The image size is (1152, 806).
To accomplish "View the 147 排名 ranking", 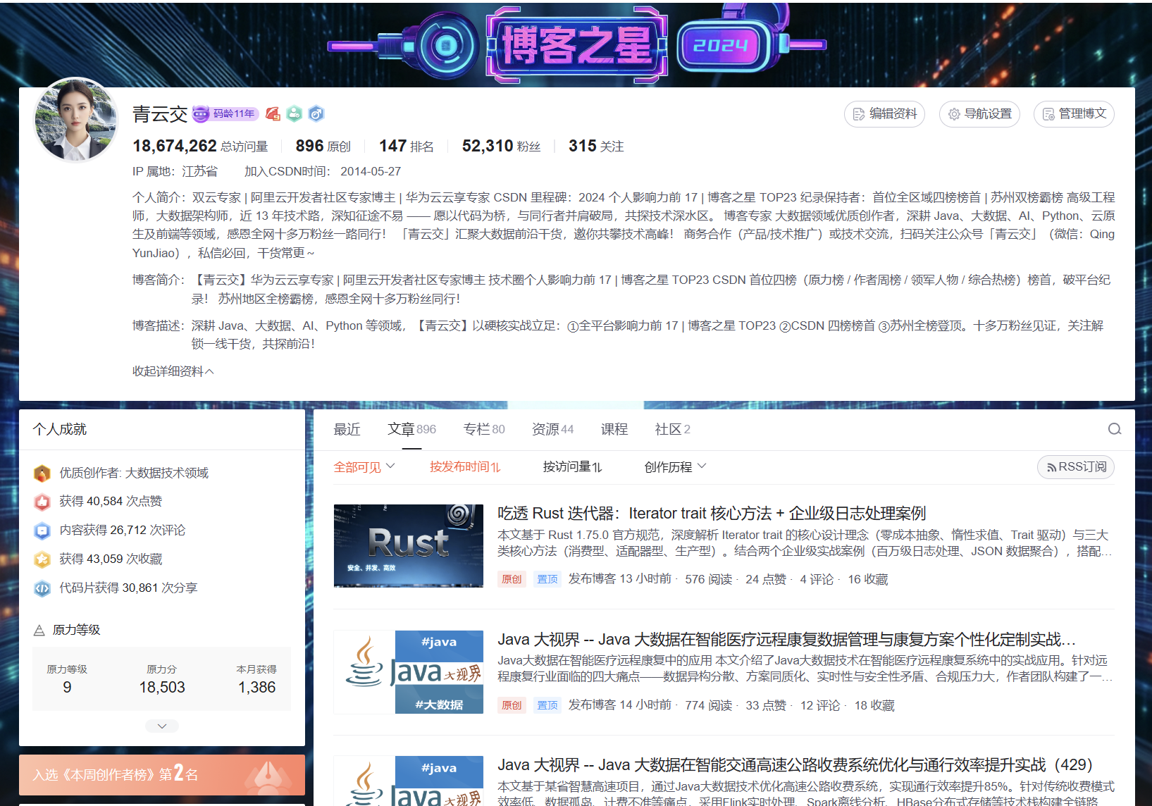I will [x=407, y=146].
